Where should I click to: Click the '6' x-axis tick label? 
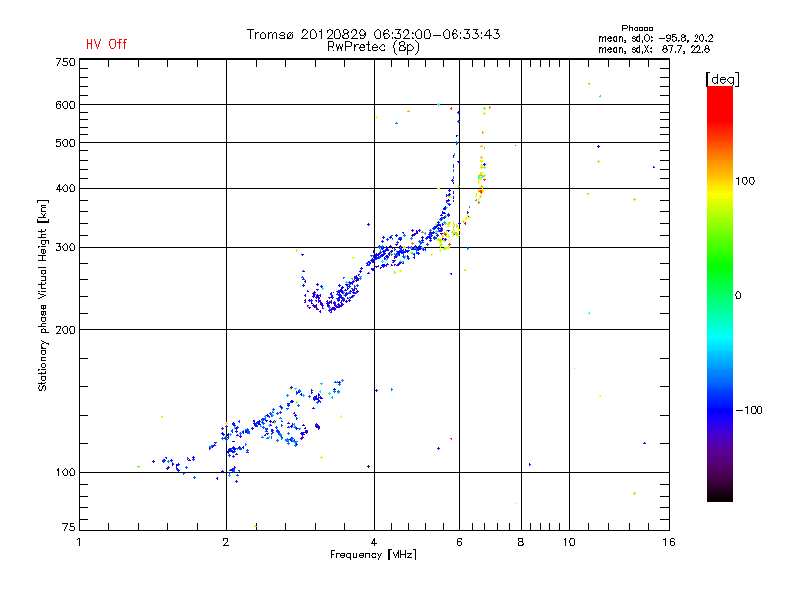[x=459, y=542]
